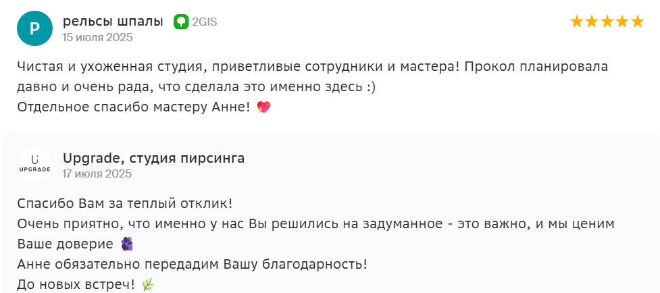
Task: Click the purple emoji after "Ваше доверие"
Action: pos(126,244)
